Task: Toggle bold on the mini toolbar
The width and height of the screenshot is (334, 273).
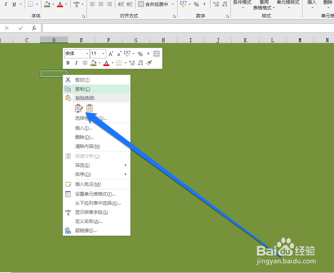Action: (x=68, y=63)
